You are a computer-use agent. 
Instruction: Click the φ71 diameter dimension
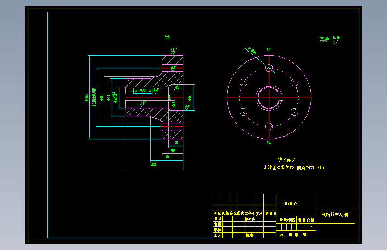tap(108, 98)
